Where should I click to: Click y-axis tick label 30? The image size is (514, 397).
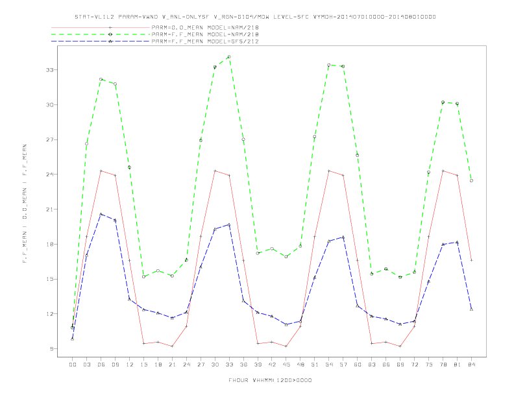(x=50, y=105)
